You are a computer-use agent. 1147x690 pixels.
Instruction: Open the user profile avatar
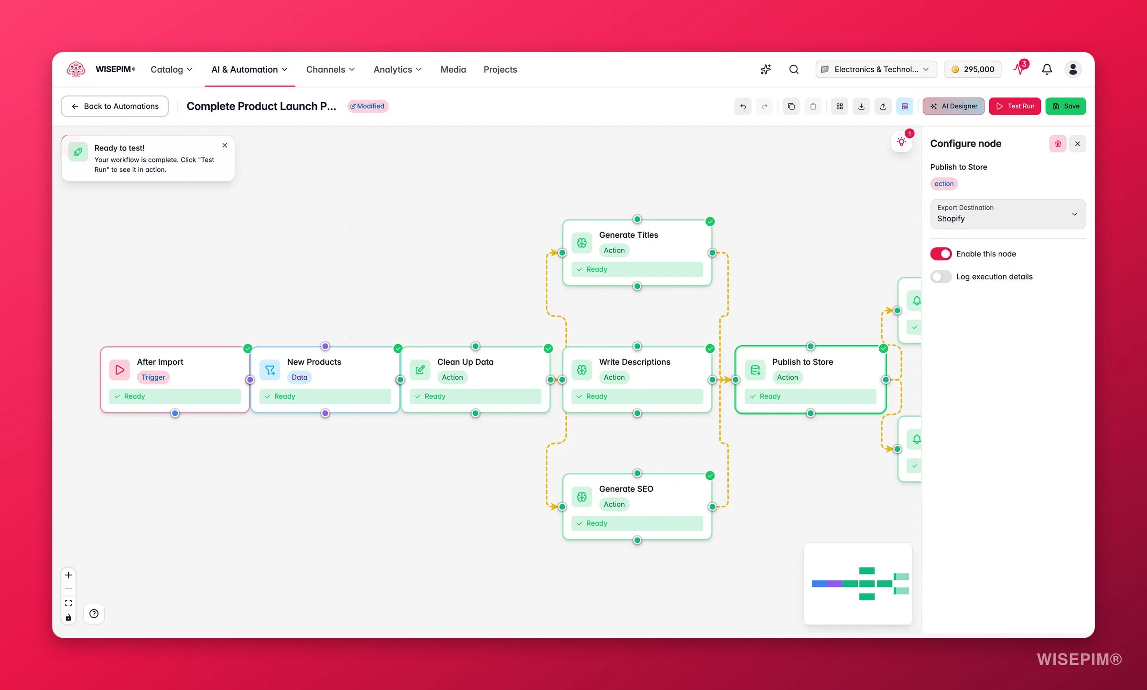click(x=1073, y=69)
